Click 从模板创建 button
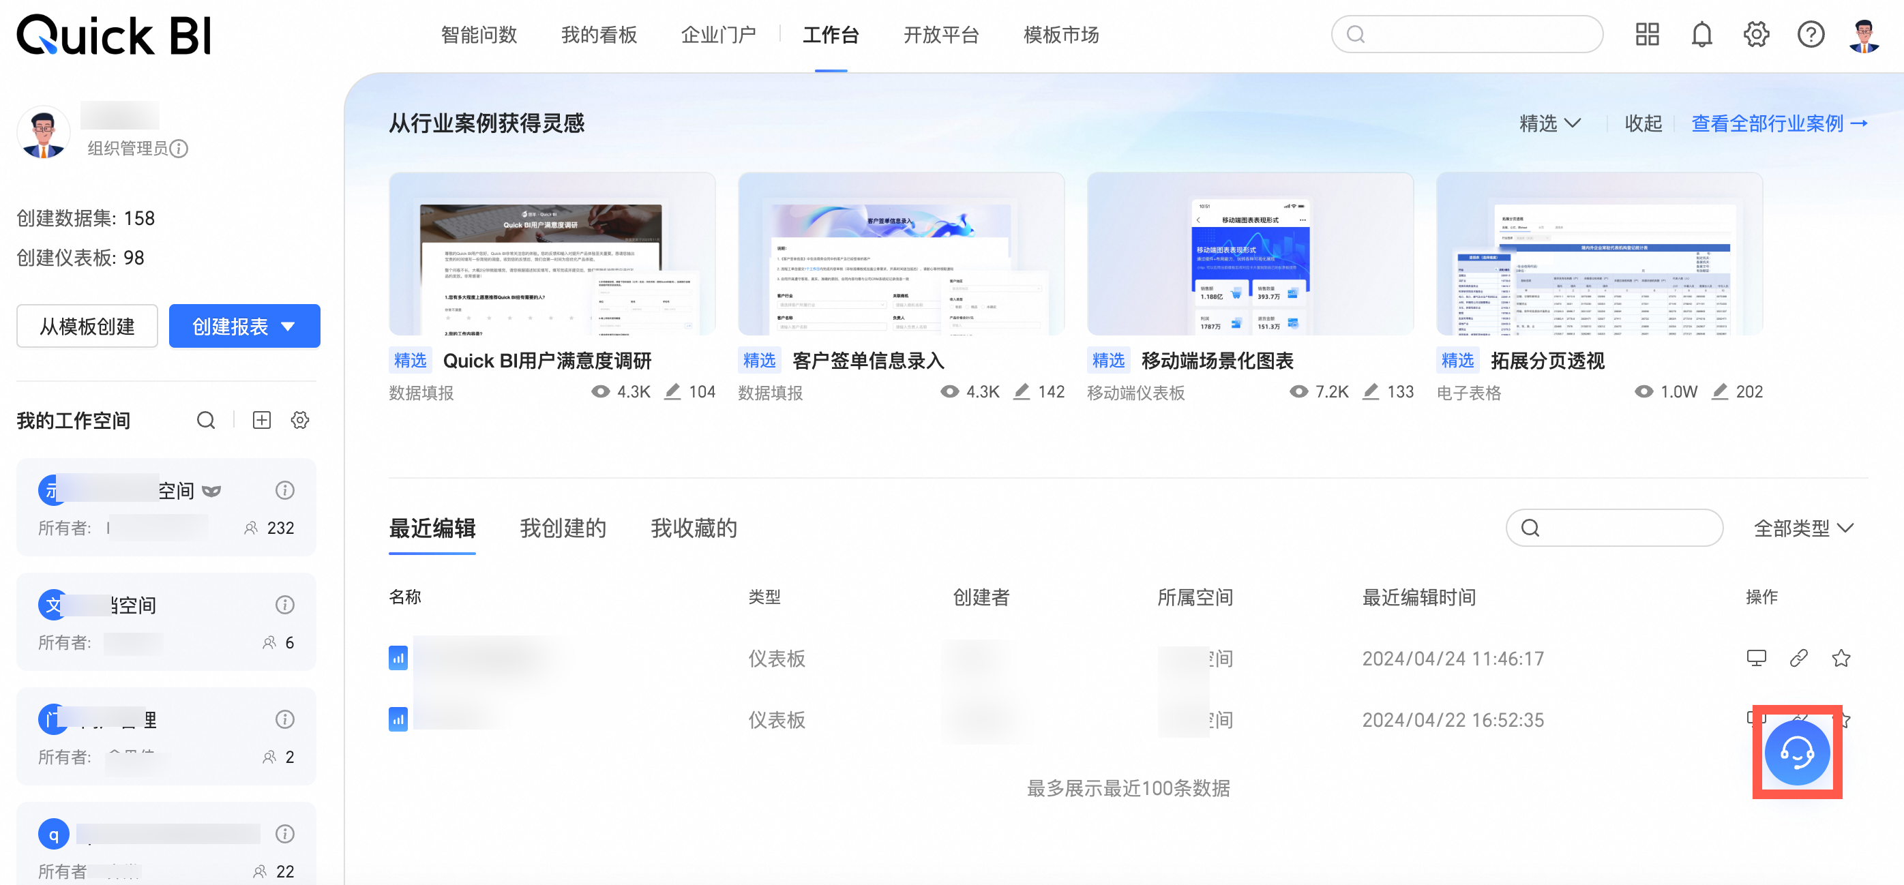 [87, 326]
